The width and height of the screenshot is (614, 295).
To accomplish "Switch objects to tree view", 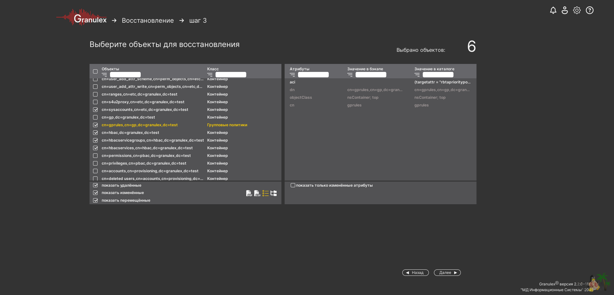I will point(274,193).
